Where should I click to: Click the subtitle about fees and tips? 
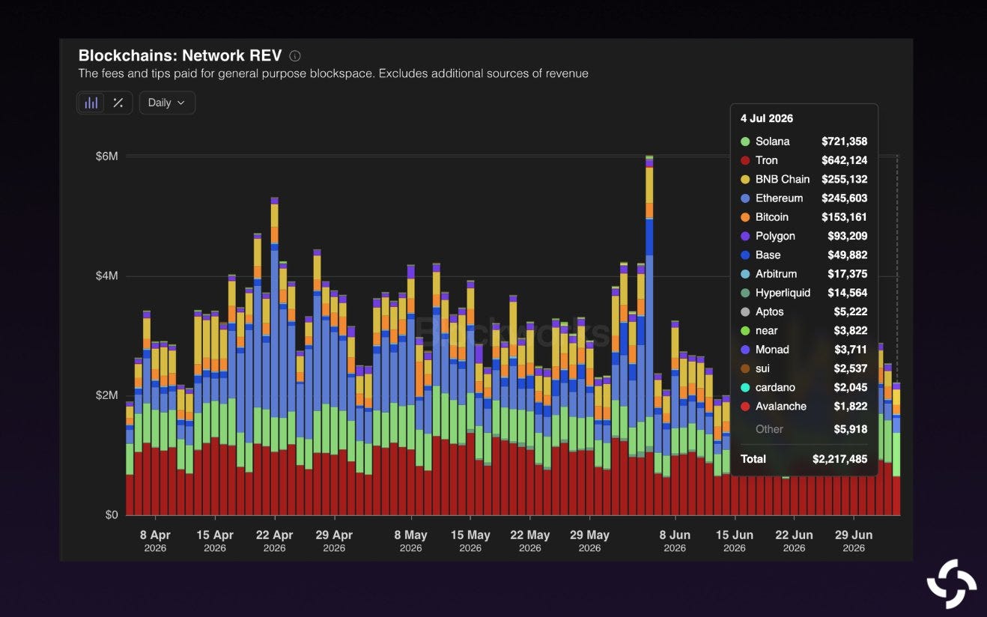[333, 73]
